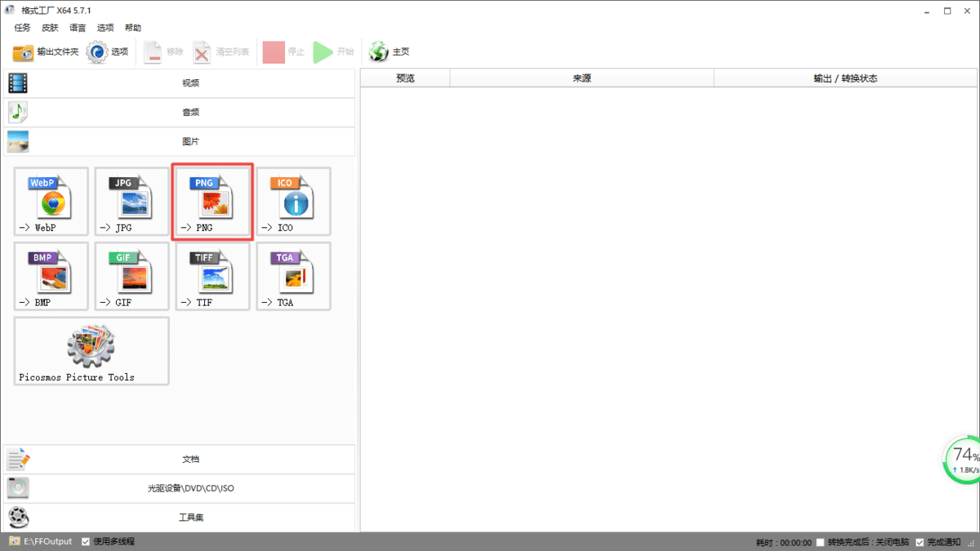
Task: Open the 选项 settings dialog
Action: (107, 51)
